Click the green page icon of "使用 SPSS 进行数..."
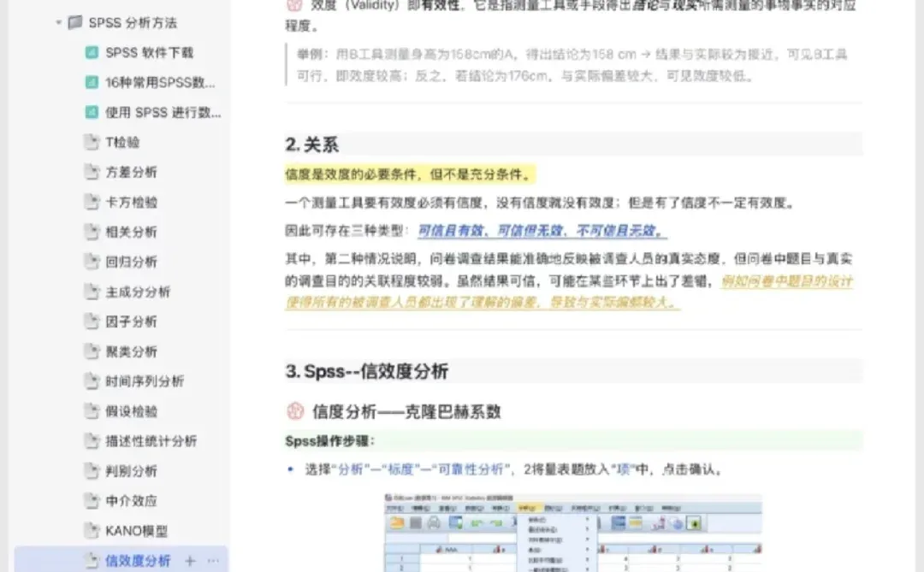 [93, 112]
